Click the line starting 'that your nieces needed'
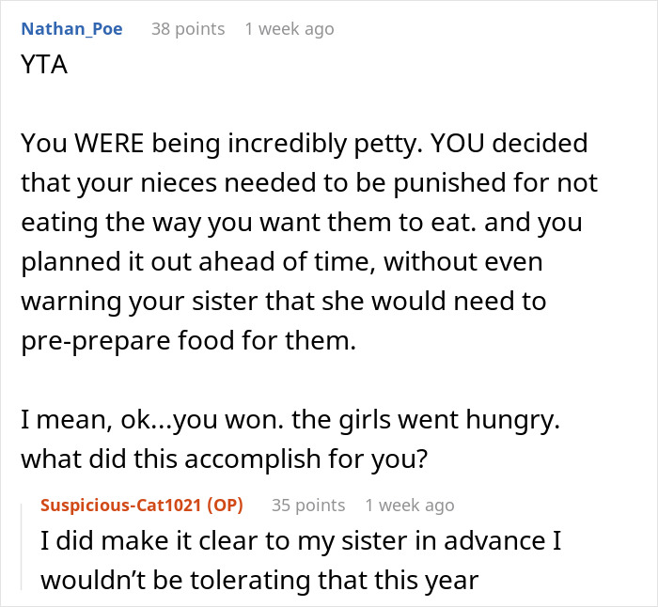This screenshot has height=607, width=658. pyautogui.click(x=308, y=182)
